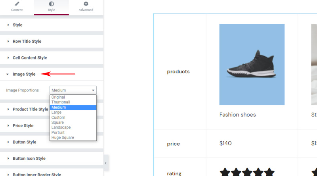Click the Advanced tab gear icon
Viewport: 317px width, 176px height.
coord(86,4)
